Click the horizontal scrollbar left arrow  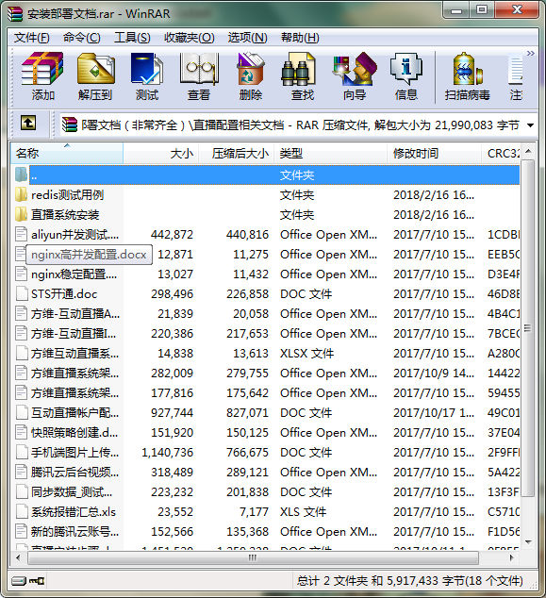(x=18, y=557)
